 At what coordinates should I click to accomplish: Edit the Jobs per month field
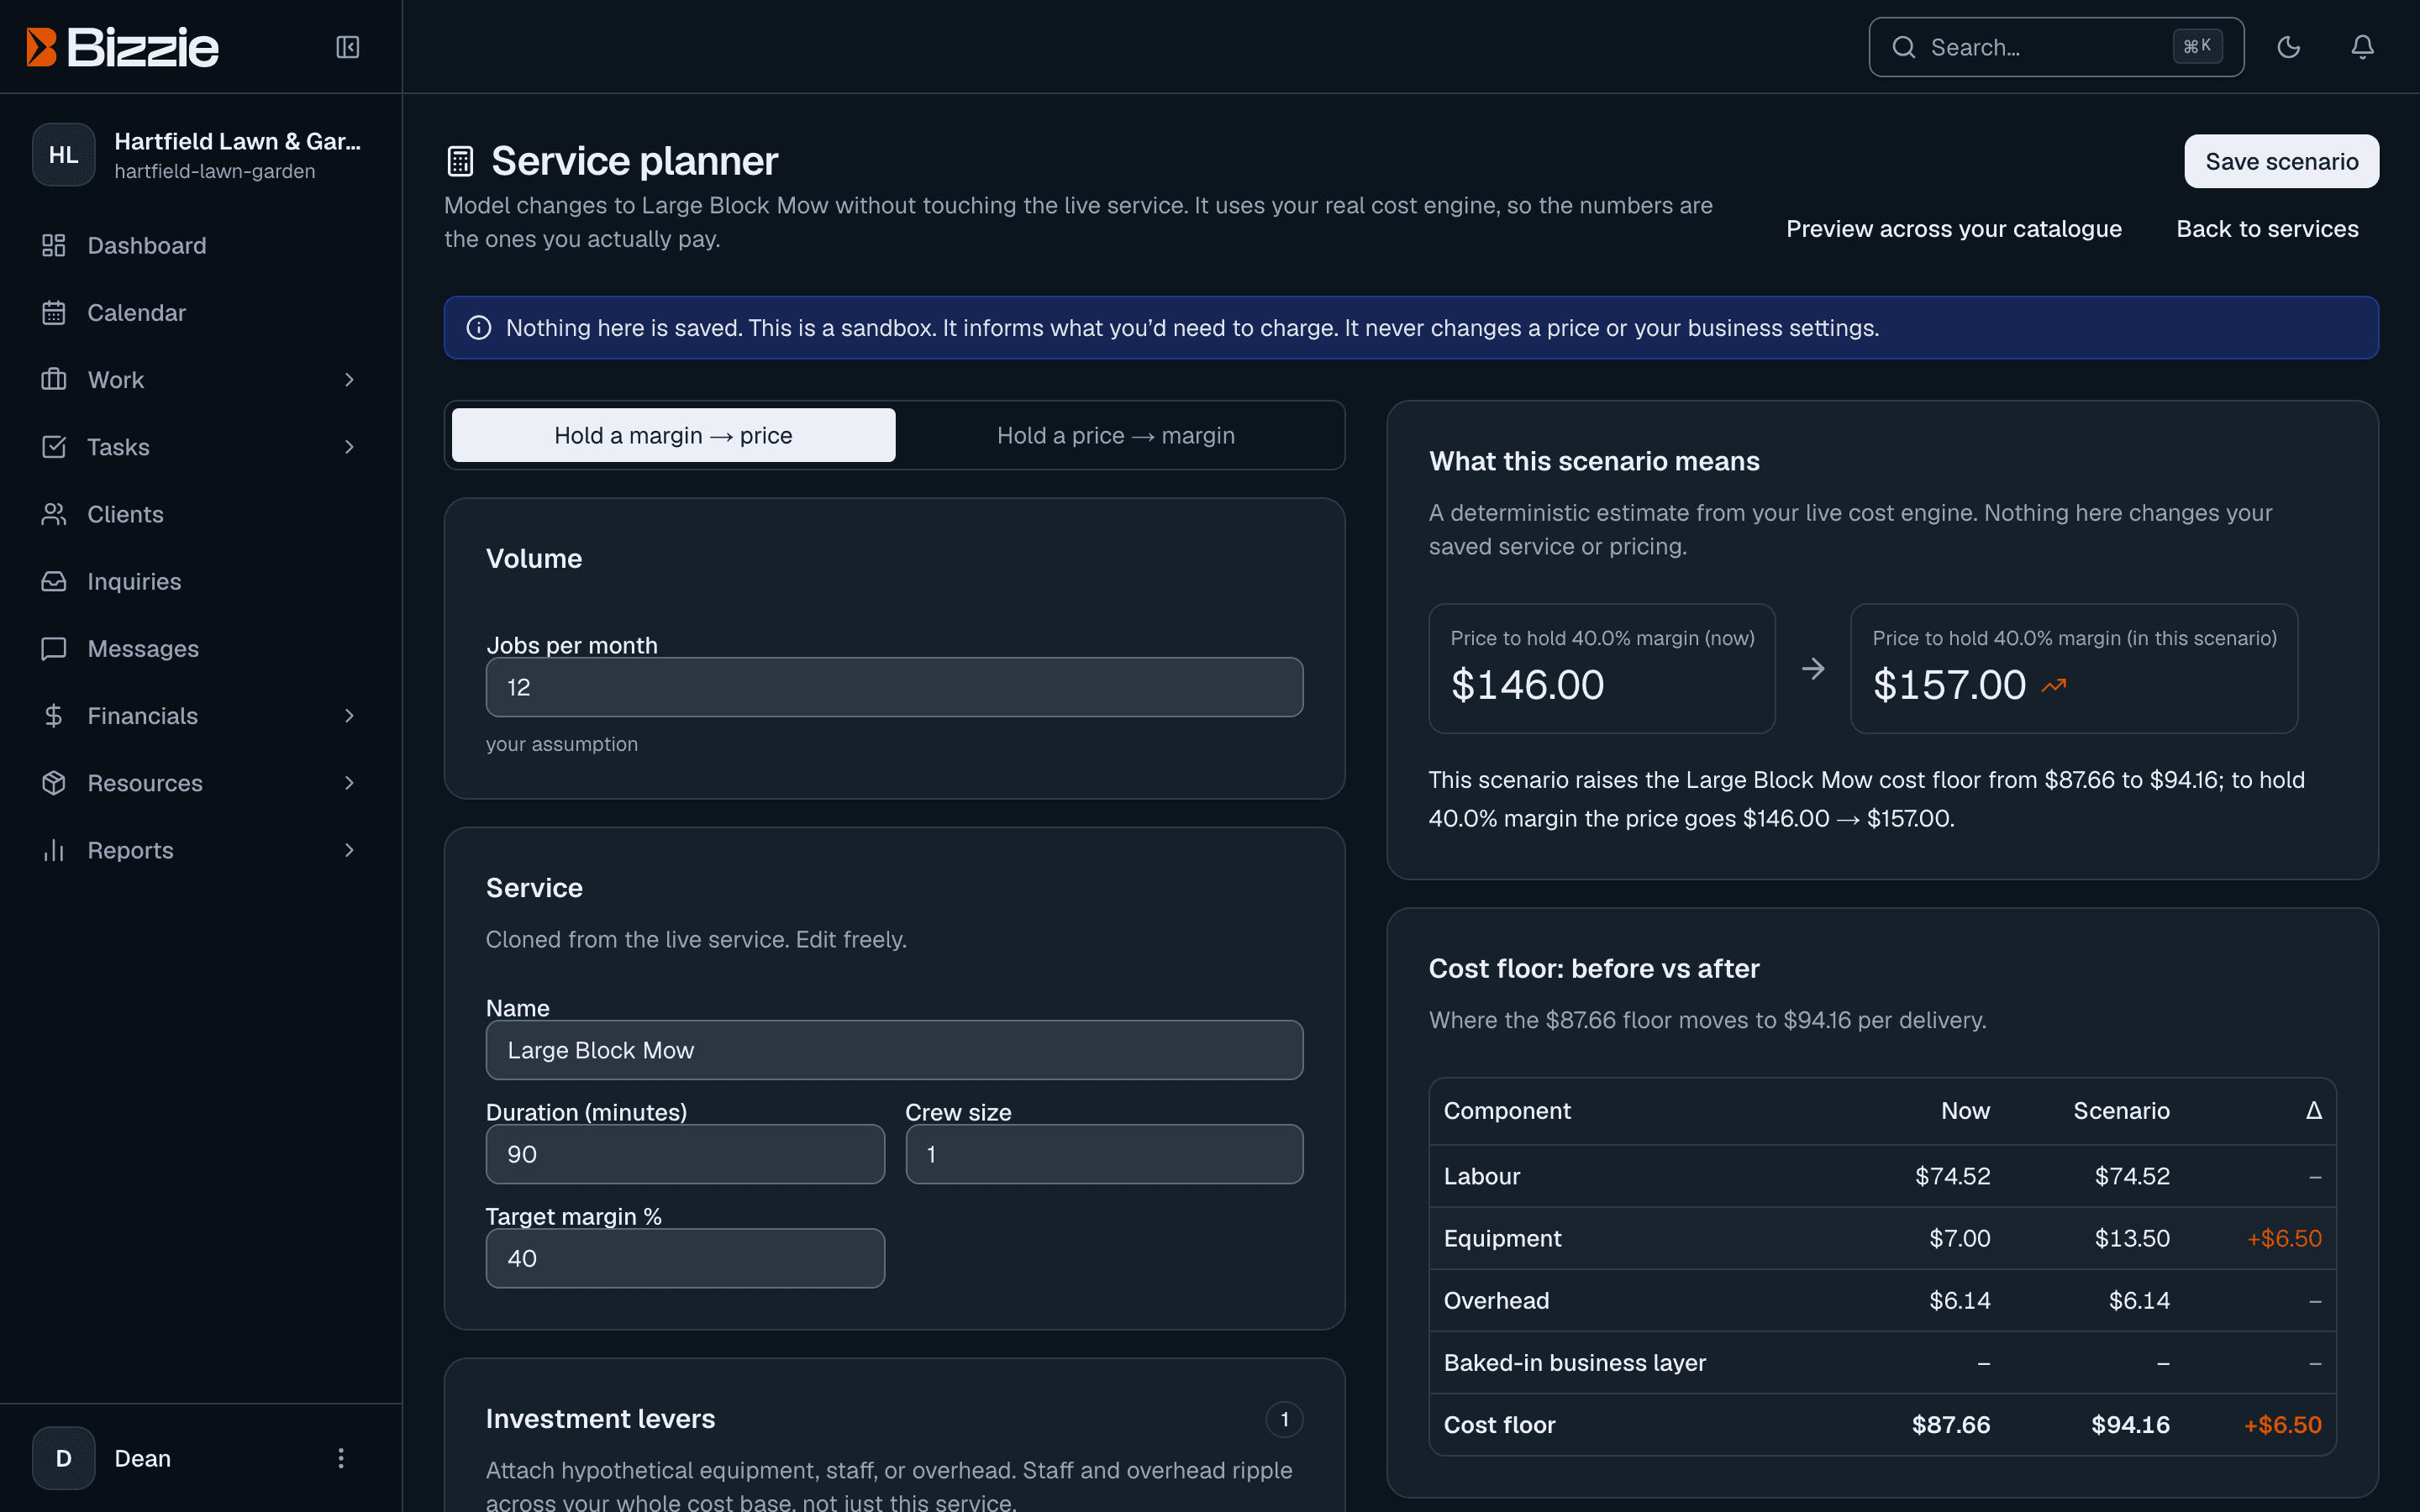[894, 687]
